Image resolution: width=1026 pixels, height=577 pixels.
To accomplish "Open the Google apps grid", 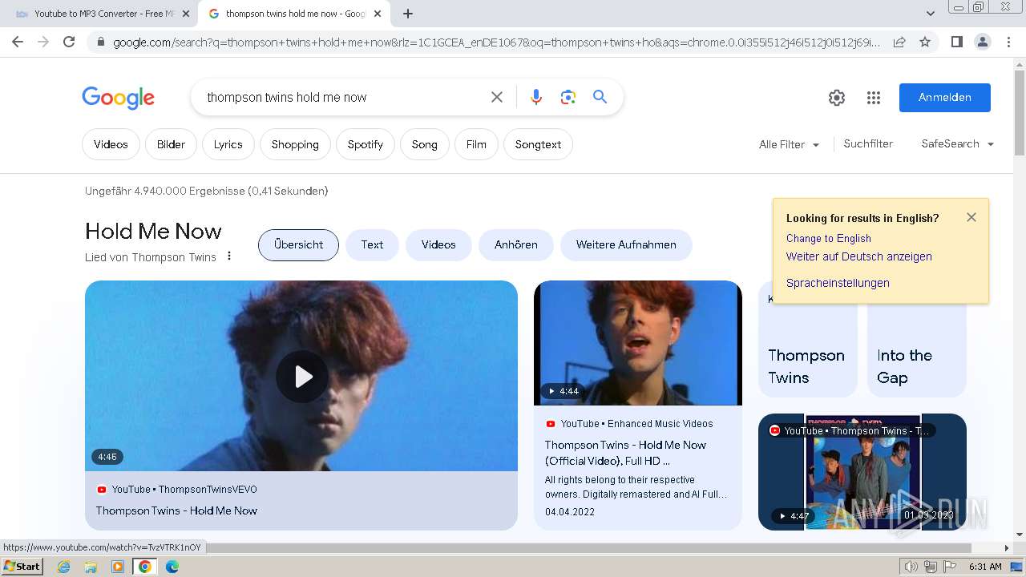I will pyautogui.click(x=874, y=98).
